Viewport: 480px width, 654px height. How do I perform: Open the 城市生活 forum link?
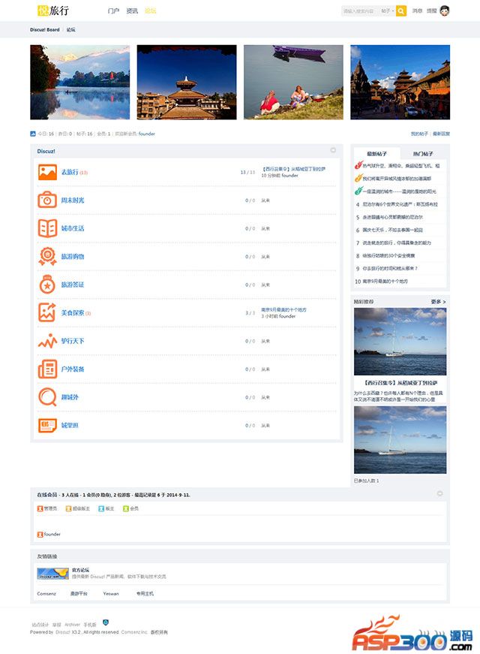point(73,228)
